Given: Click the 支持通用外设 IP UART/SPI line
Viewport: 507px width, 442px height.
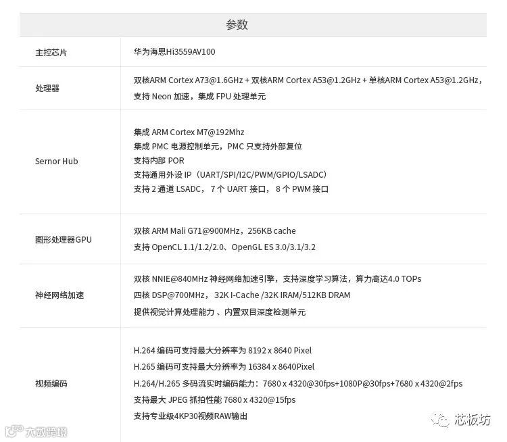Looking at the screenshot, I should point(231,175).
